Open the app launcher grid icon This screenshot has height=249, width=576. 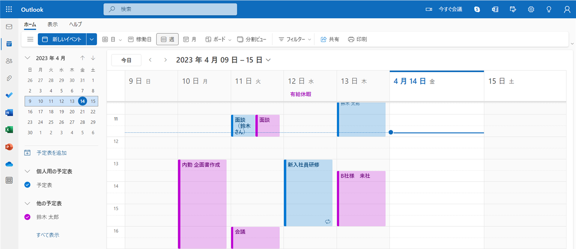click(9, 9)
